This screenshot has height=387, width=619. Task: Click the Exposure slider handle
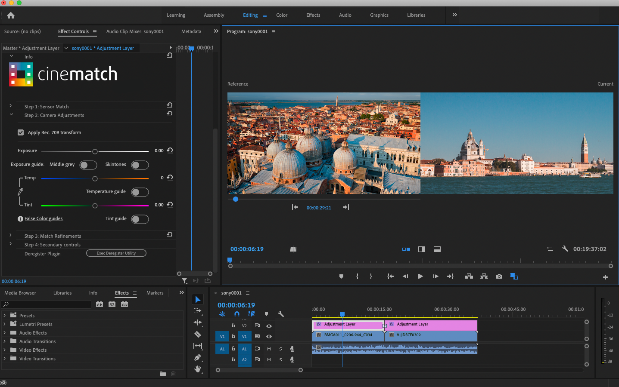click(95, 151)
